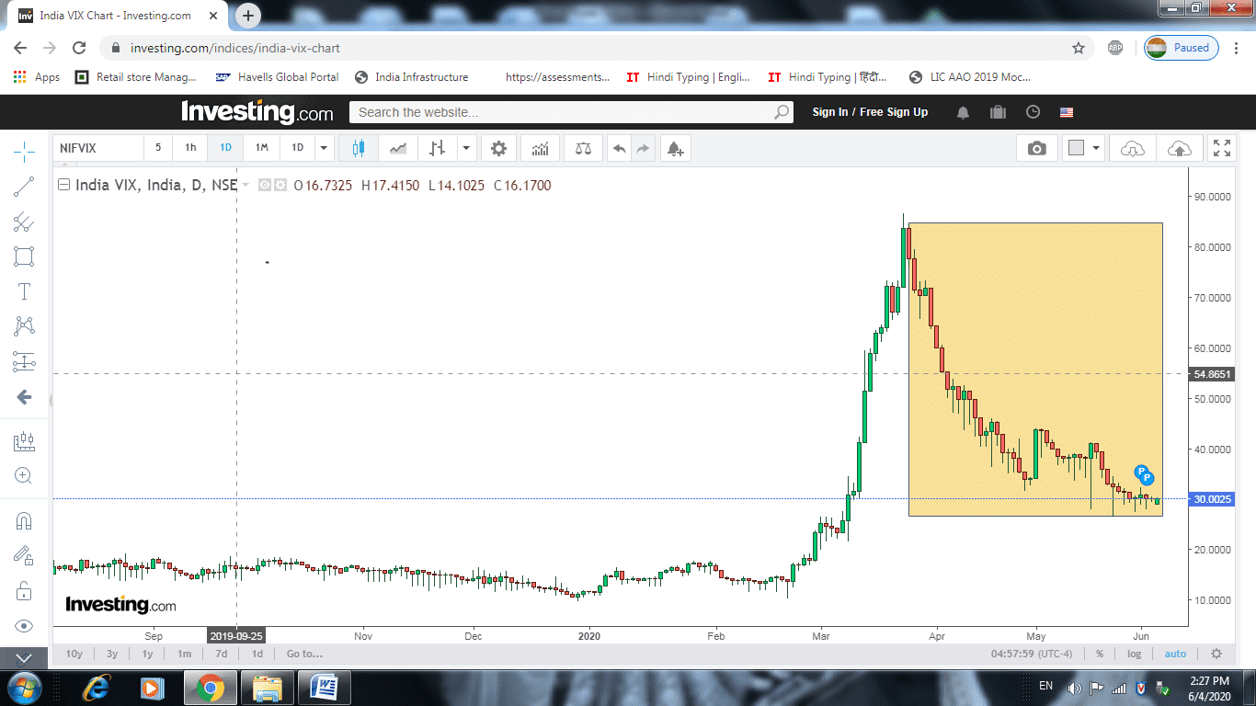Open Chrome from the Windows taskbar

click(210, 688)
